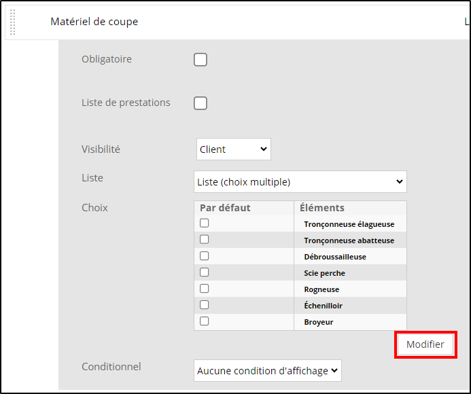Click the drag handle beside Matériel de coupe
Screen dimensions: 471x394
click(x=12, y=22)
